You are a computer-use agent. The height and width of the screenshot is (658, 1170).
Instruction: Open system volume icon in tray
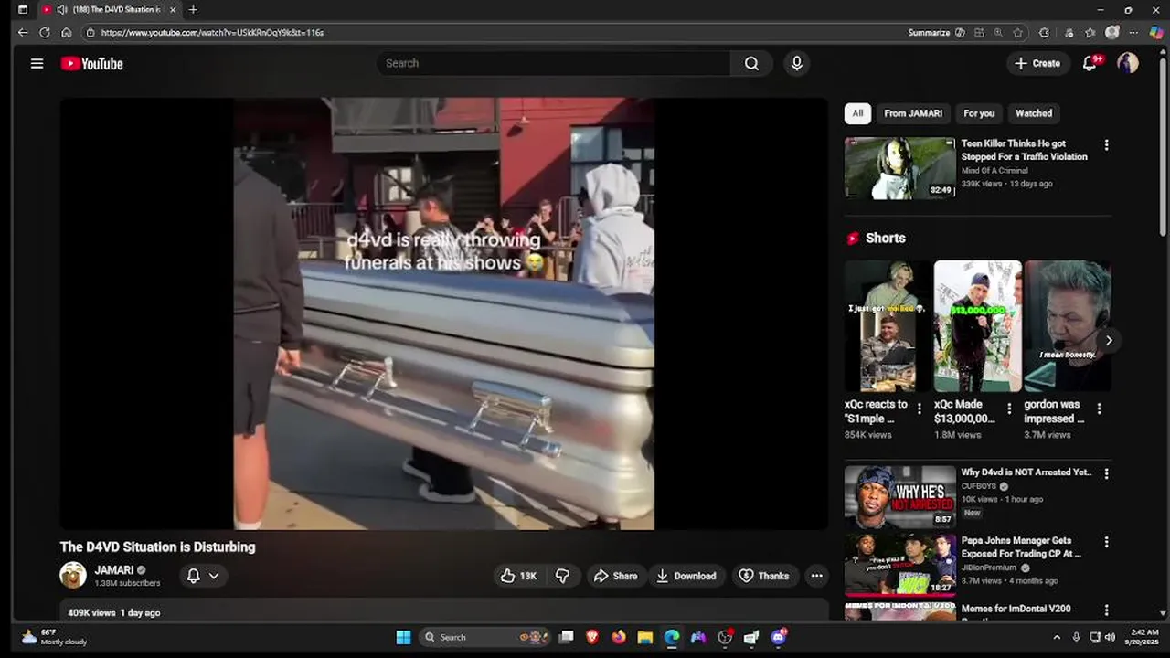pos(1110,637)
